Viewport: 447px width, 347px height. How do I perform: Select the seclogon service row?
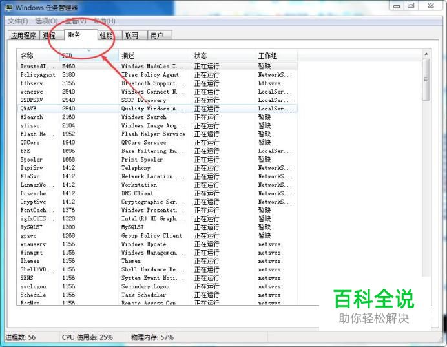coord(157,286)
